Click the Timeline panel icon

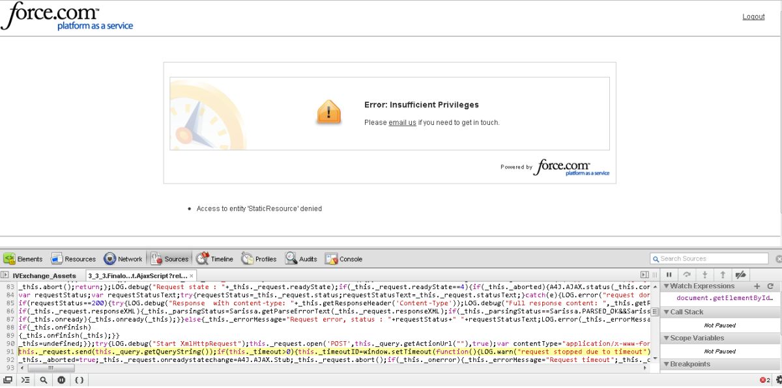203,259
